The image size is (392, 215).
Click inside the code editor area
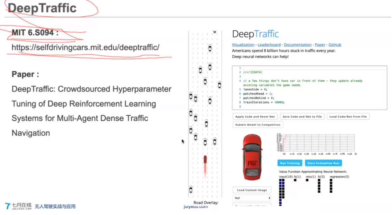point(310,88)
